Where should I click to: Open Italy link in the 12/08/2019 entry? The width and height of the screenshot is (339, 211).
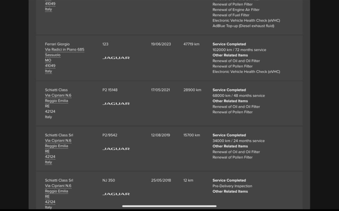click(48, 162)
